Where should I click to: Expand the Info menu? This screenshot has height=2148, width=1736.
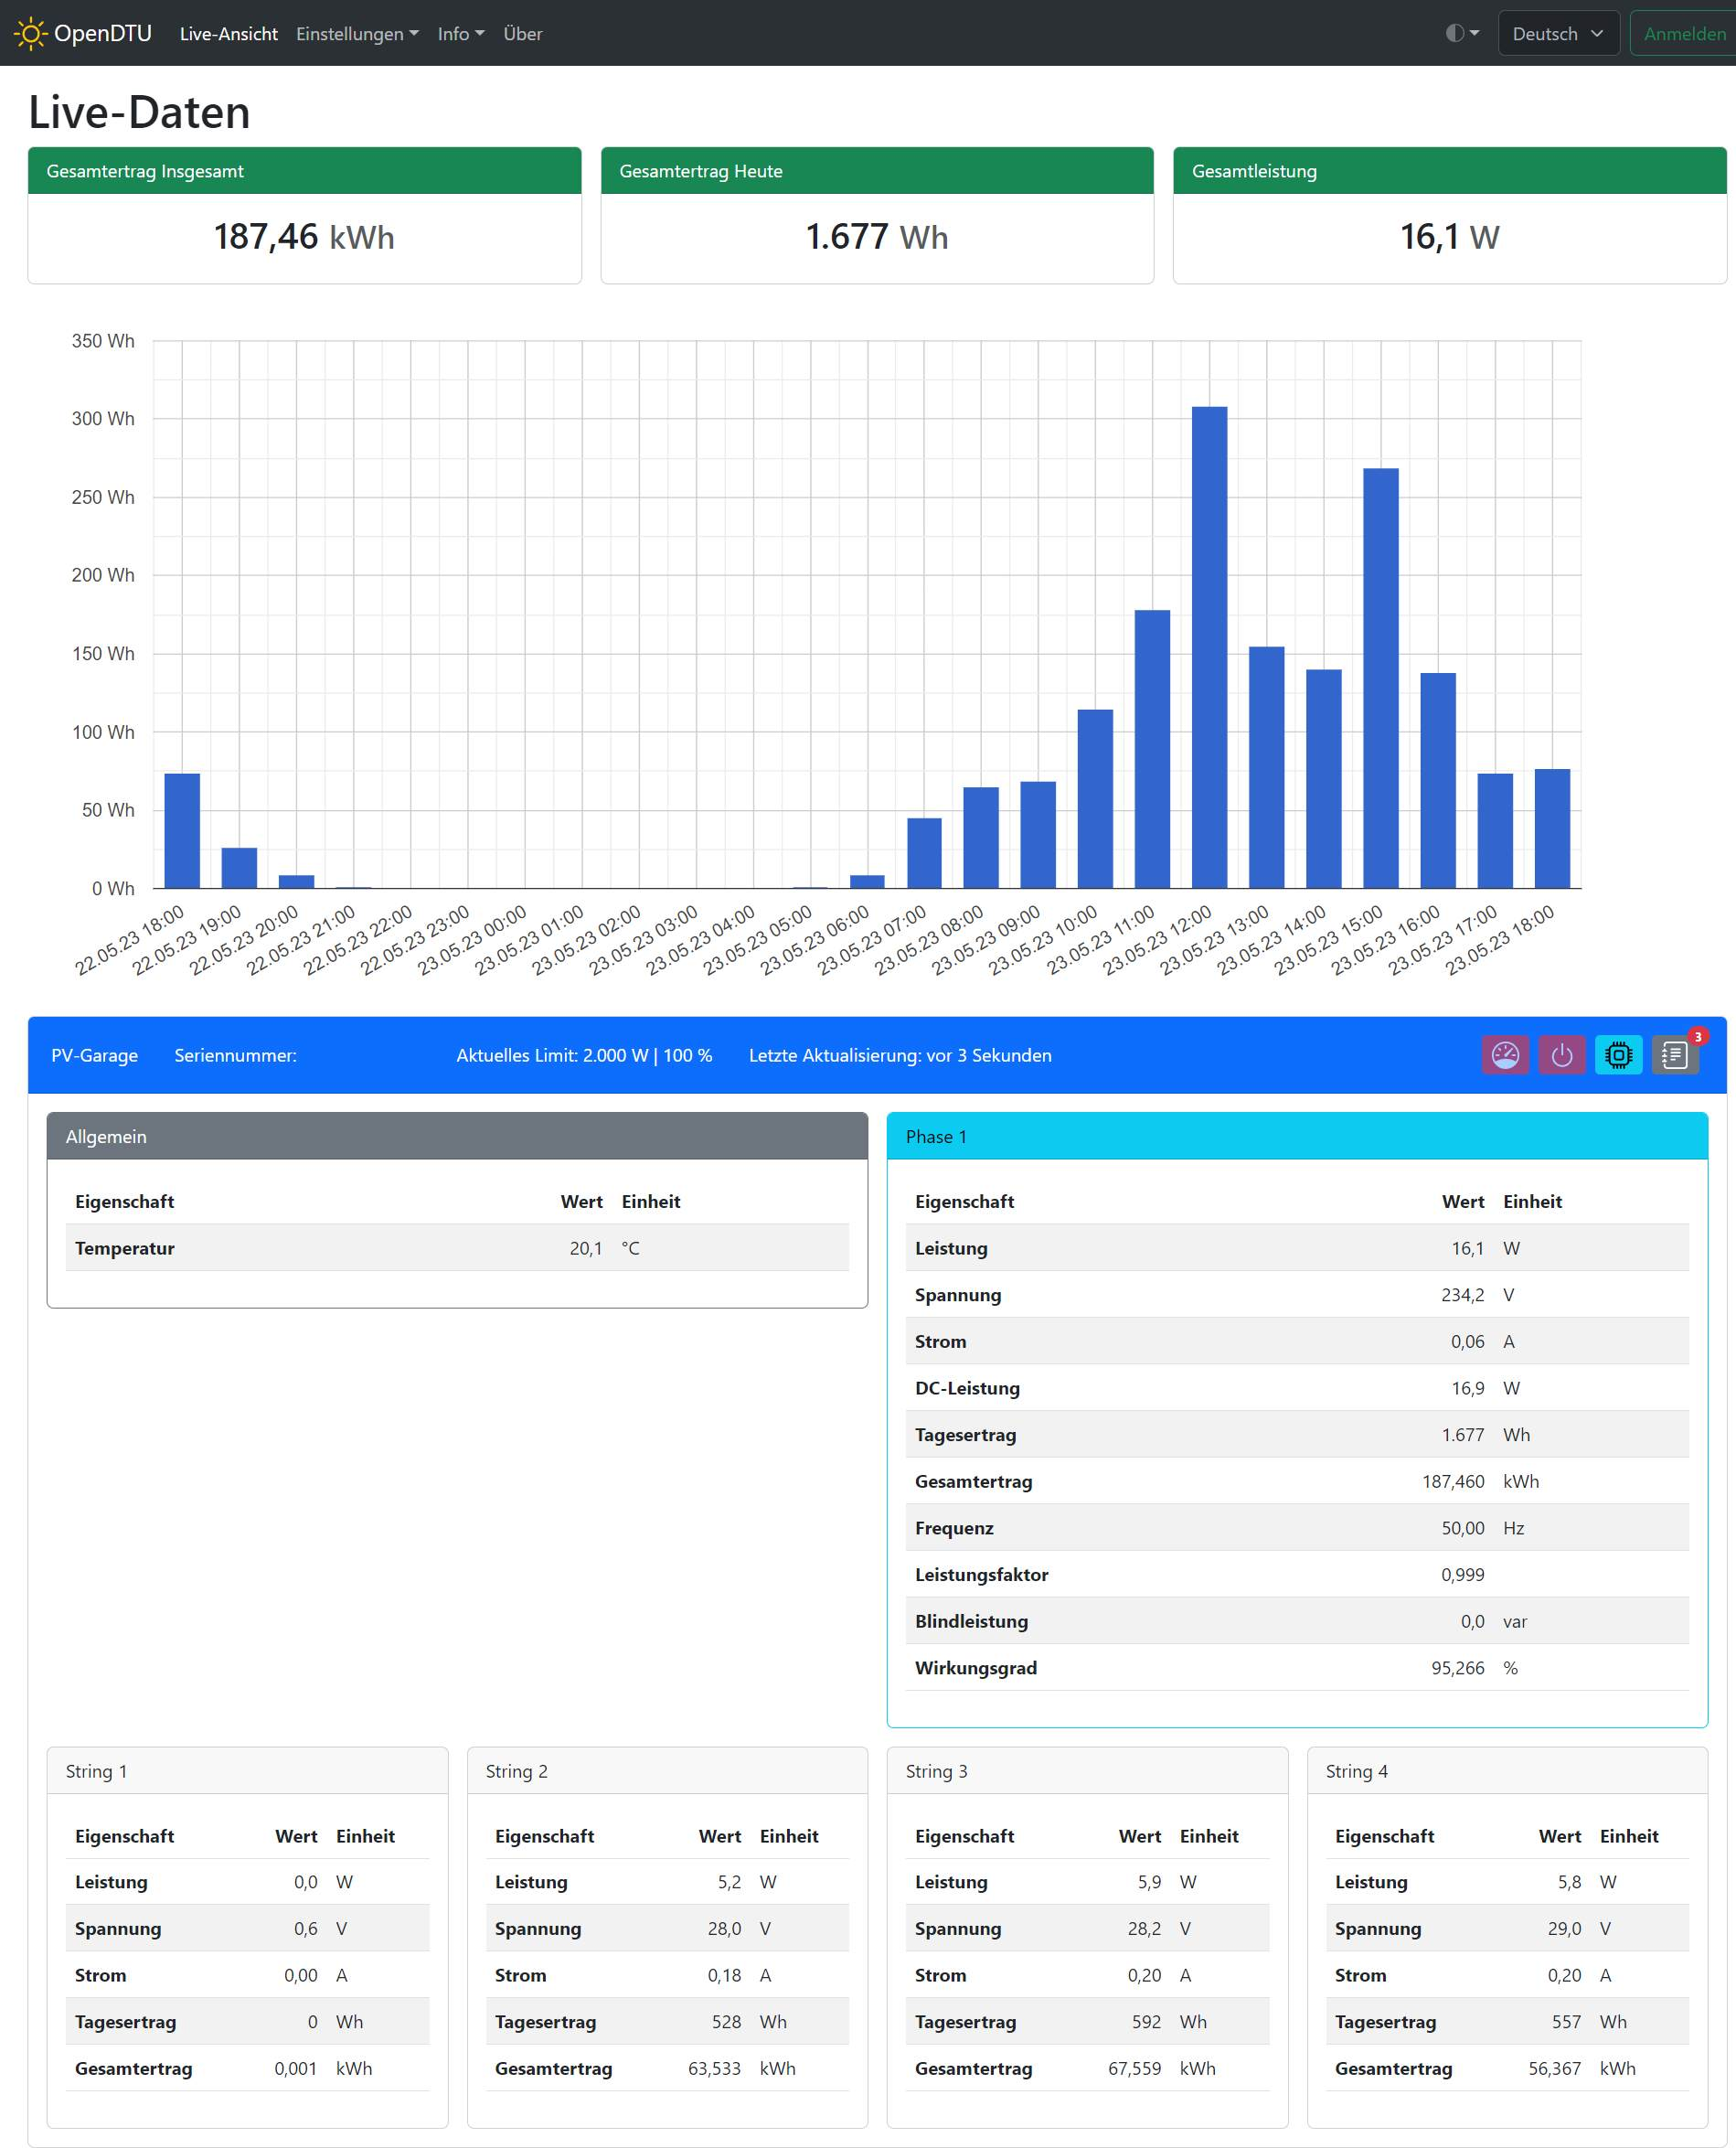pyautogui.click(x=460, y=33)
